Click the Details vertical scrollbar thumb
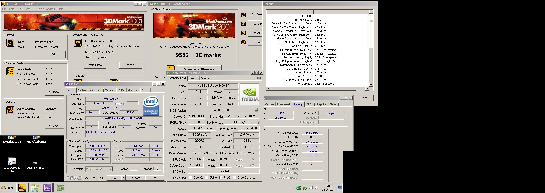This screenshot has width=545, height=193. click(x=371, y=21)
